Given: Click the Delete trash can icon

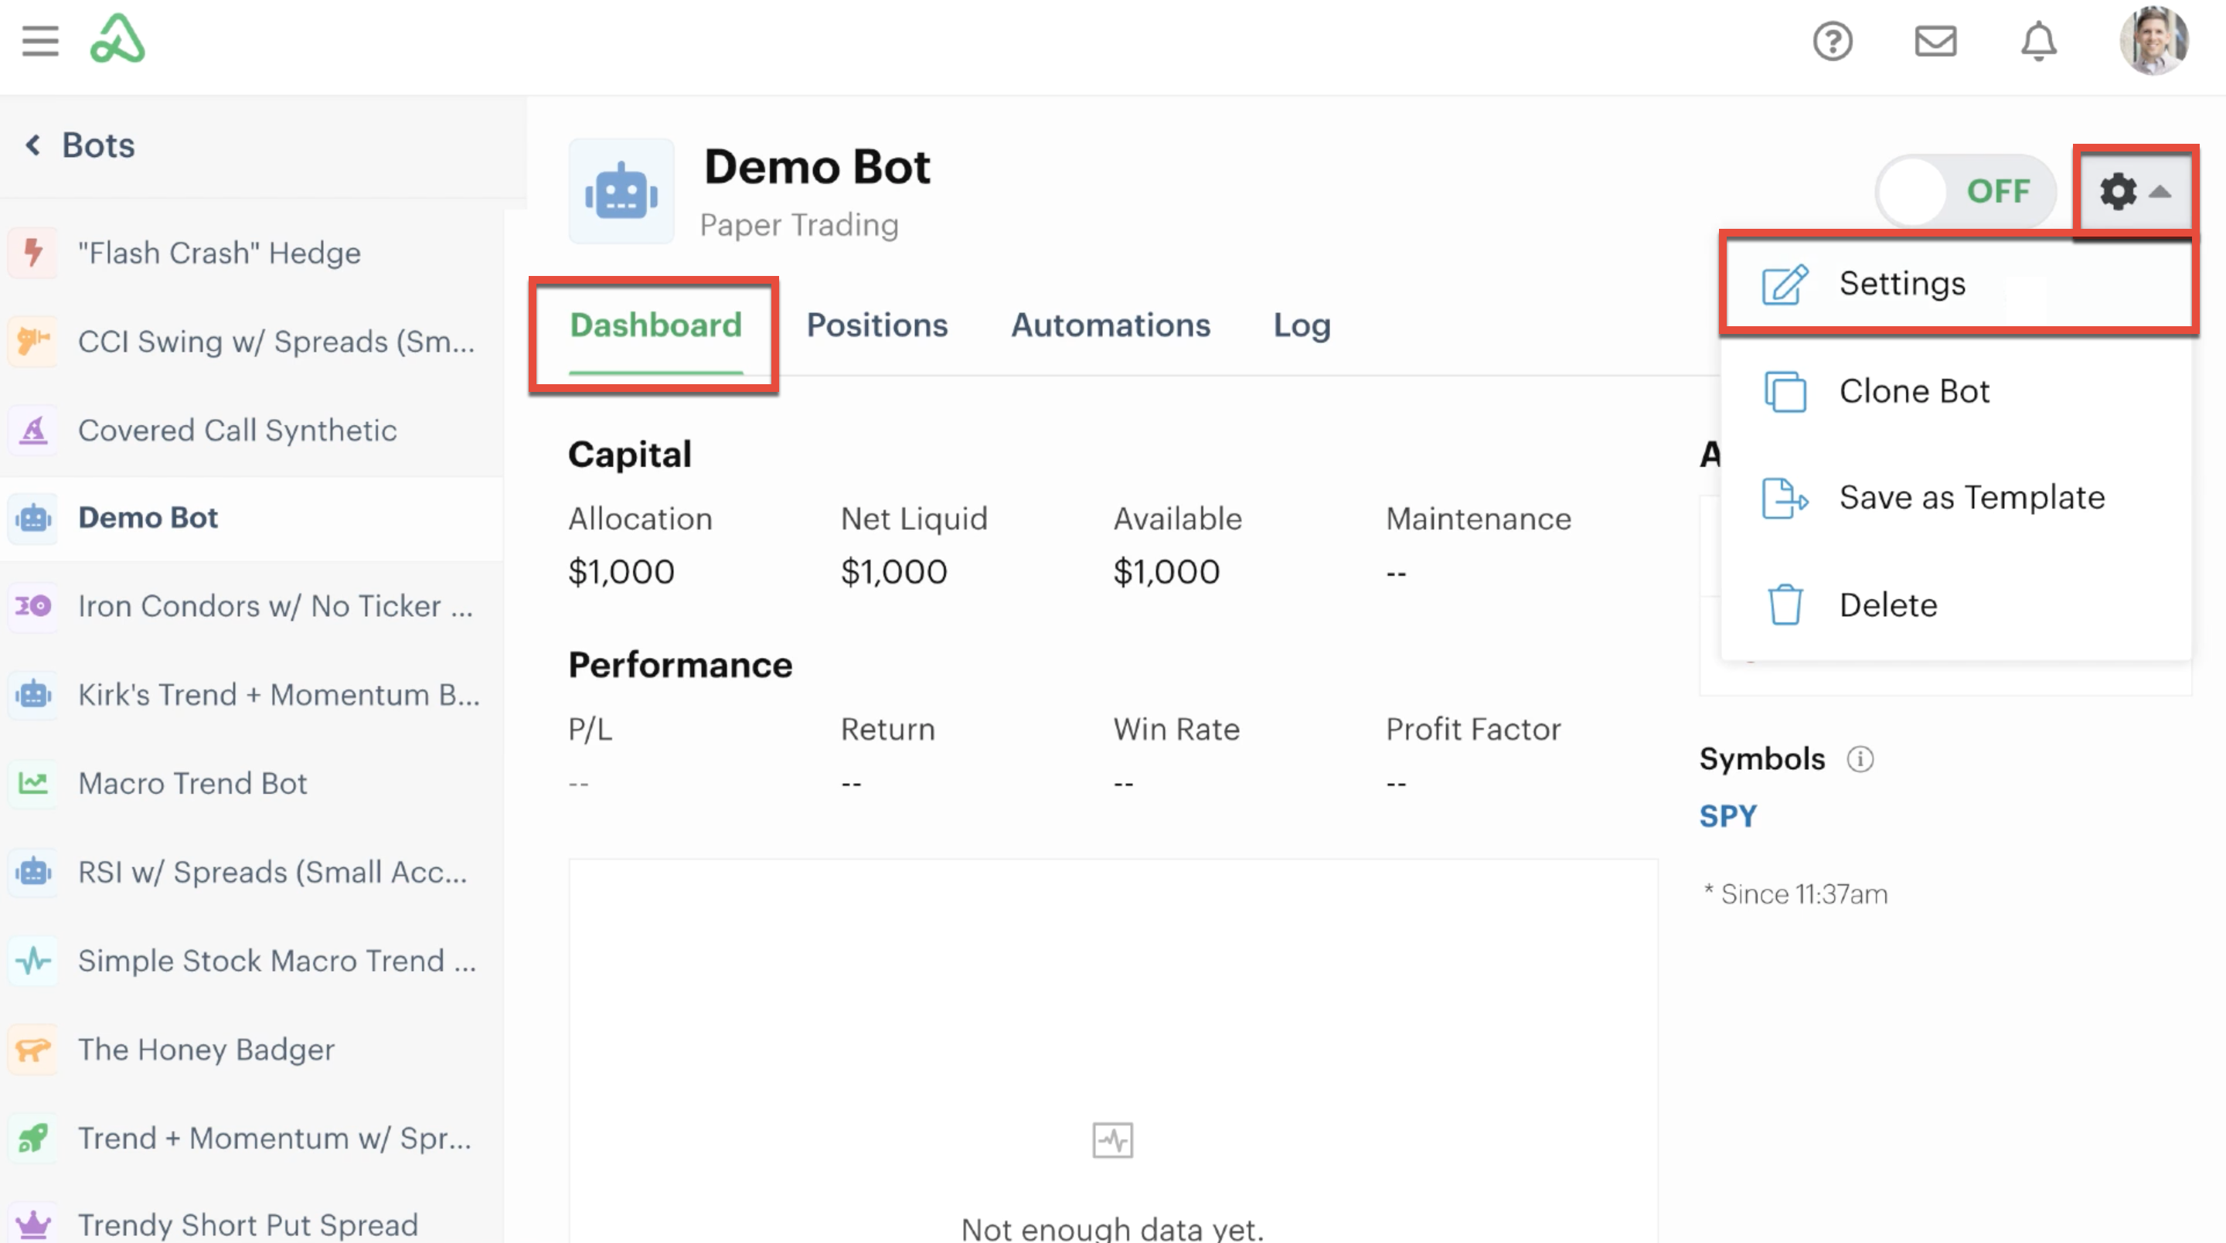Looking at the screenshot, I should click(x=1785, y=604).
